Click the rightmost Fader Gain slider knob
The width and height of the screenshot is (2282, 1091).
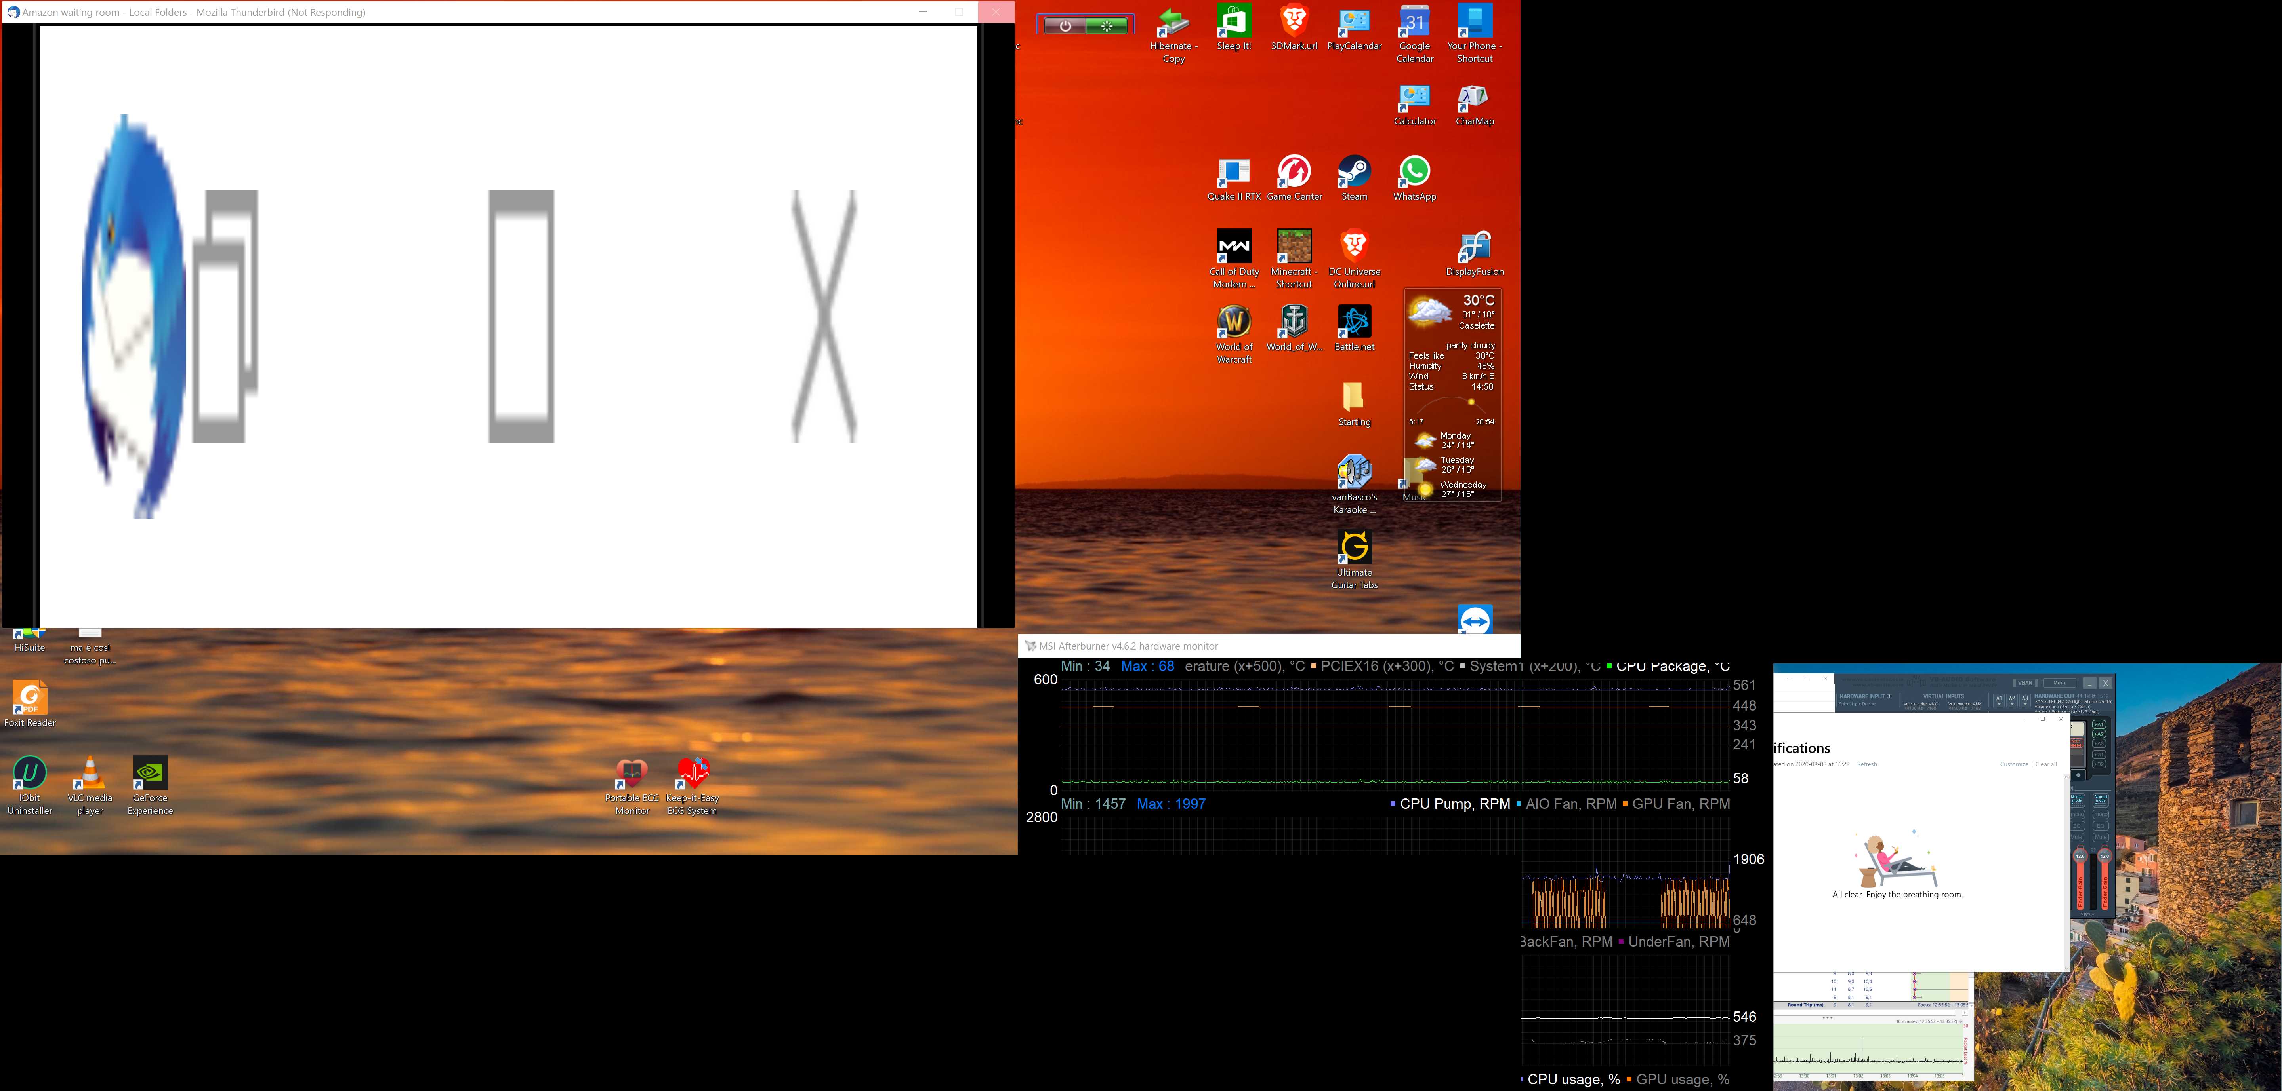[x=2105, y=857]
